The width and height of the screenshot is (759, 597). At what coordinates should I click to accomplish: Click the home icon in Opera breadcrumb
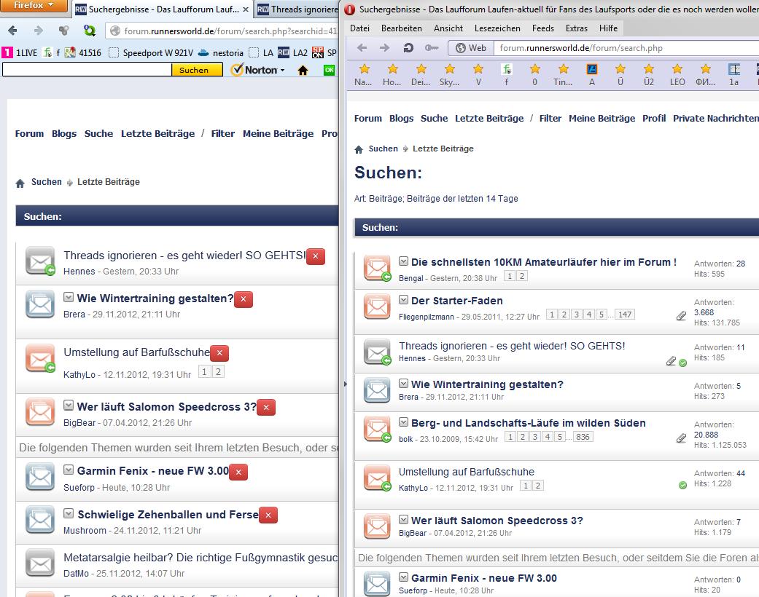[359, 149]
